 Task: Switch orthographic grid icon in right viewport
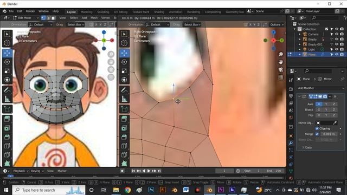[x=281, y=77]
